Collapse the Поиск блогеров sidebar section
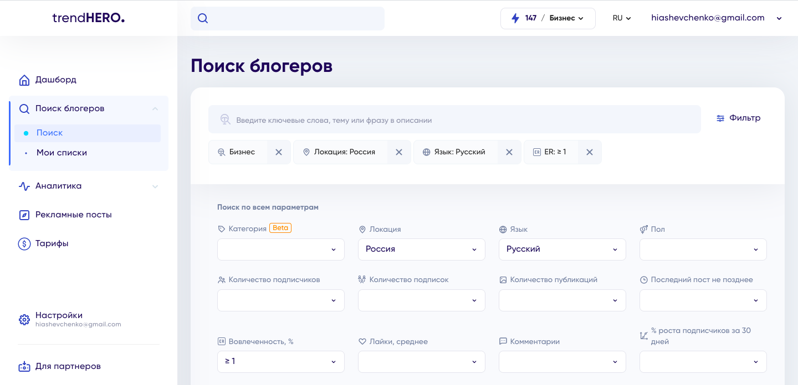 [x=155, y=109]
